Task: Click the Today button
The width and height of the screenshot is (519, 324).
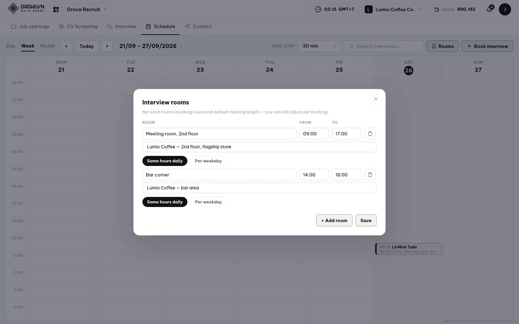Action: (86, 46)
